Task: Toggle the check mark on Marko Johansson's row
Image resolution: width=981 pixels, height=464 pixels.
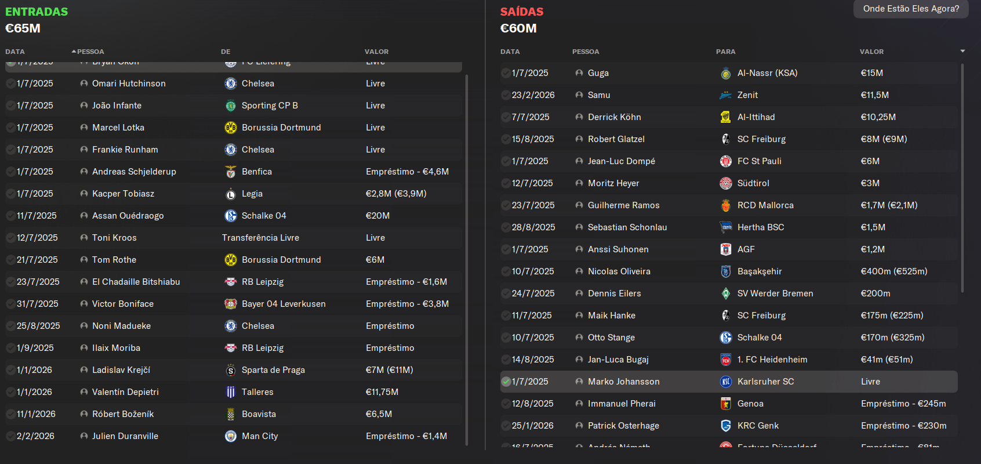Action: click(x=506, y=382)
